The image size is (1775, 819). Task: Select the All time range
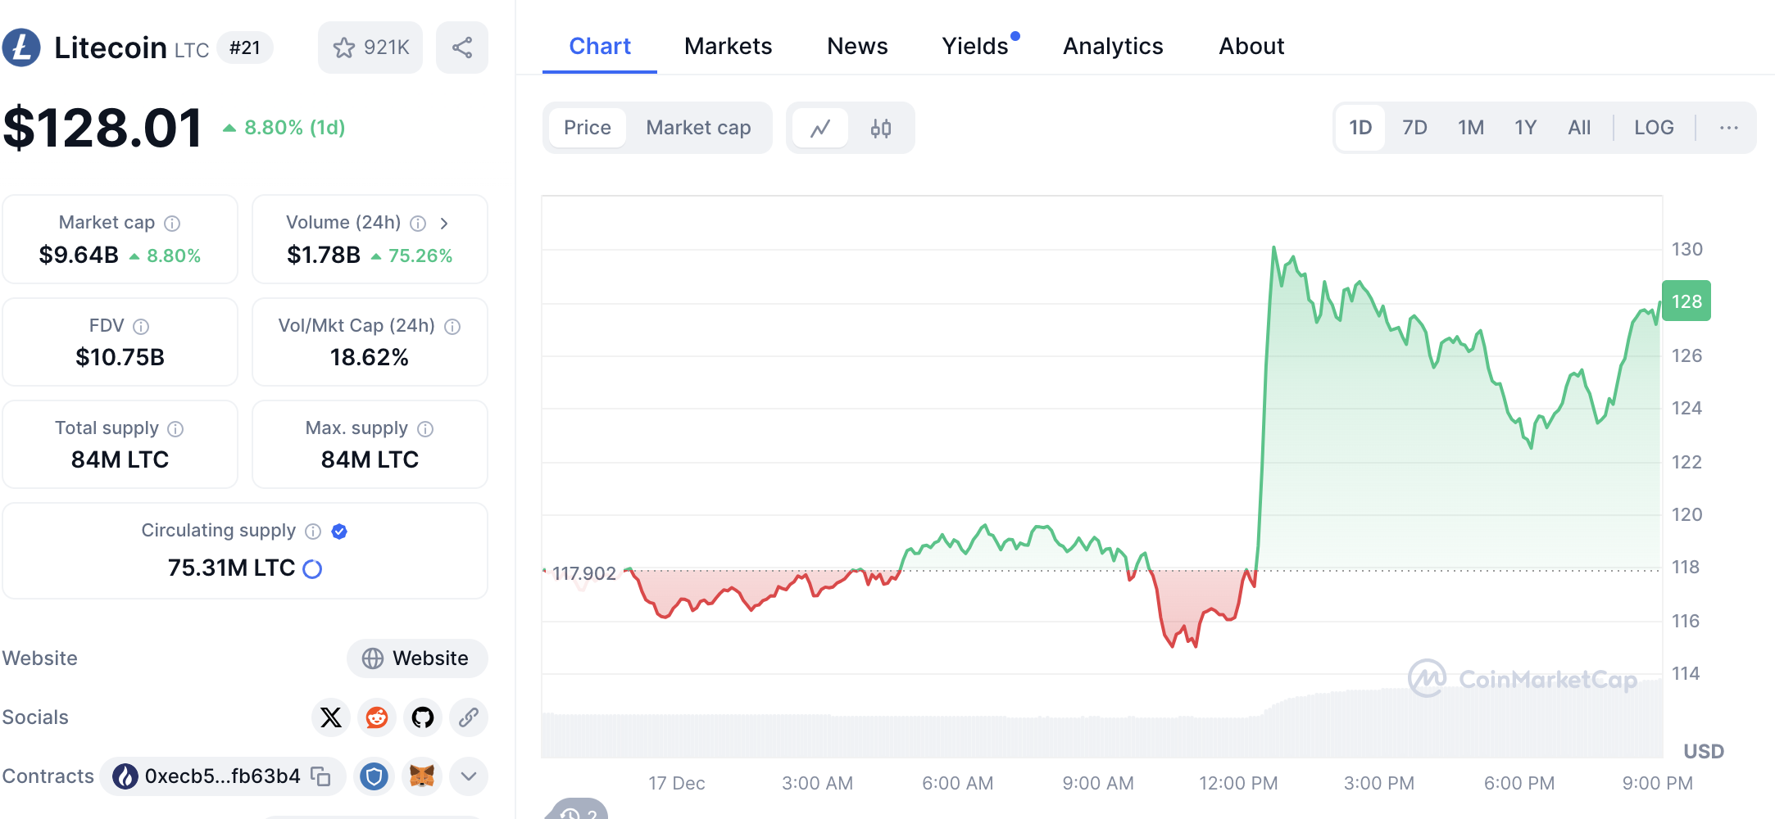coord(1579,128)
